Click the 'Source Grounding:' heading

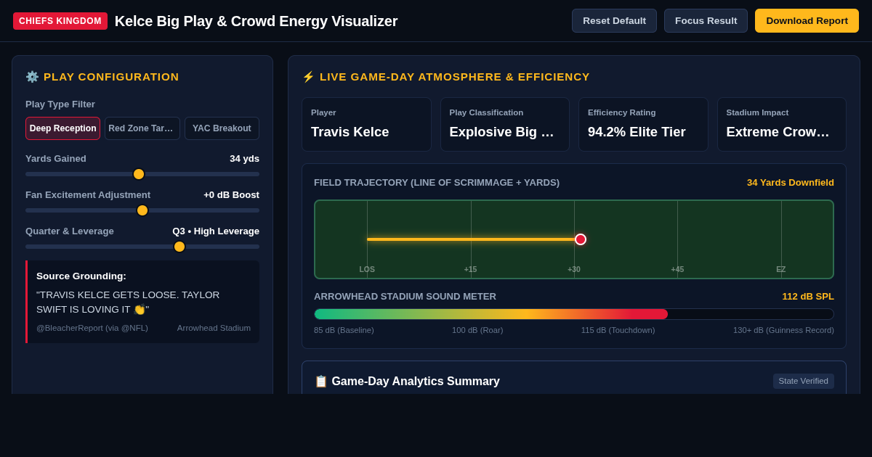point(81,276)
